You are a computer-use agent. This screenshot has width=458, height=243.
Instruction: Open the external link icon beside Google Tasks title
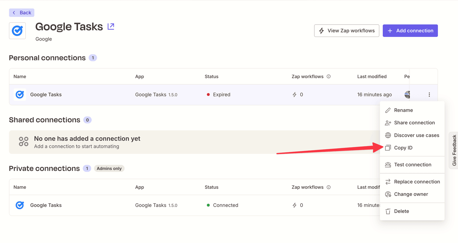(x=111, y=27)
